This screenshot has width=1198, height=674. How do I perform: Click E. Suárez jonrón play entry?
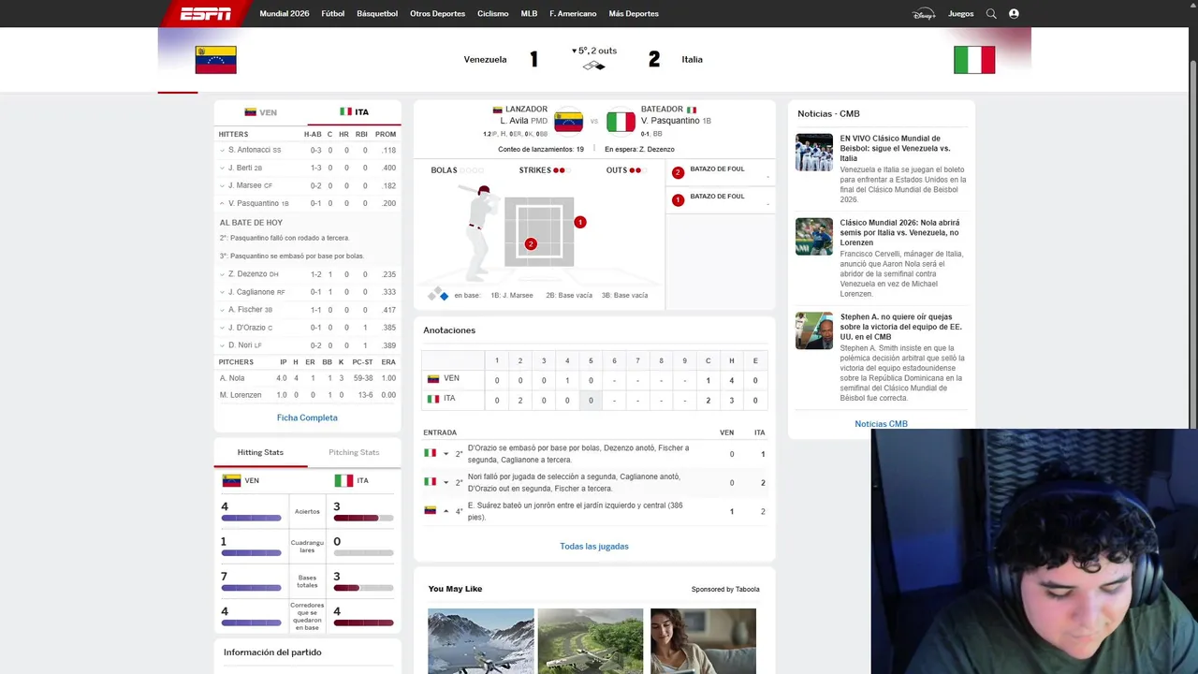pos(594,511)
